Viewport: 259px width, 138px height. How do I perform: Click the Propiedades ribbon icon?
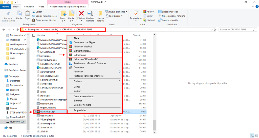point(136,13)
